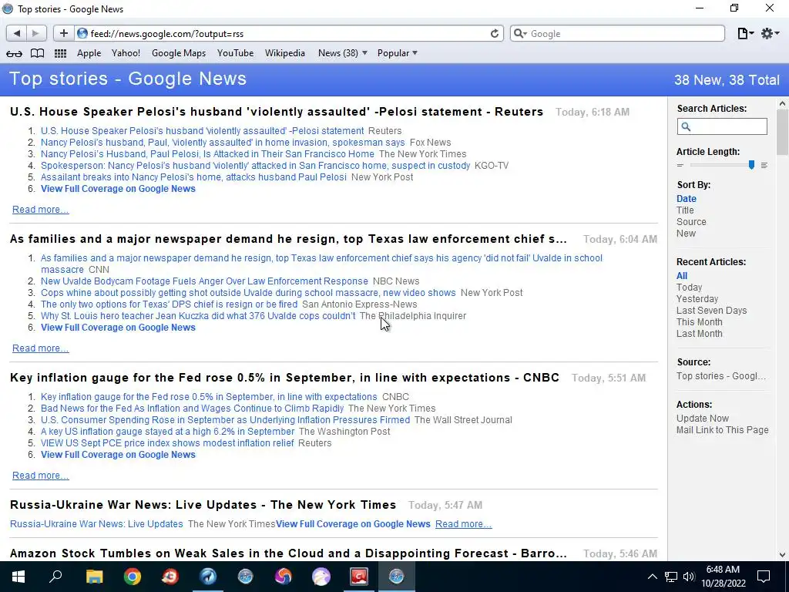Click the Add bookmark plus button

(x=63, y=33)
